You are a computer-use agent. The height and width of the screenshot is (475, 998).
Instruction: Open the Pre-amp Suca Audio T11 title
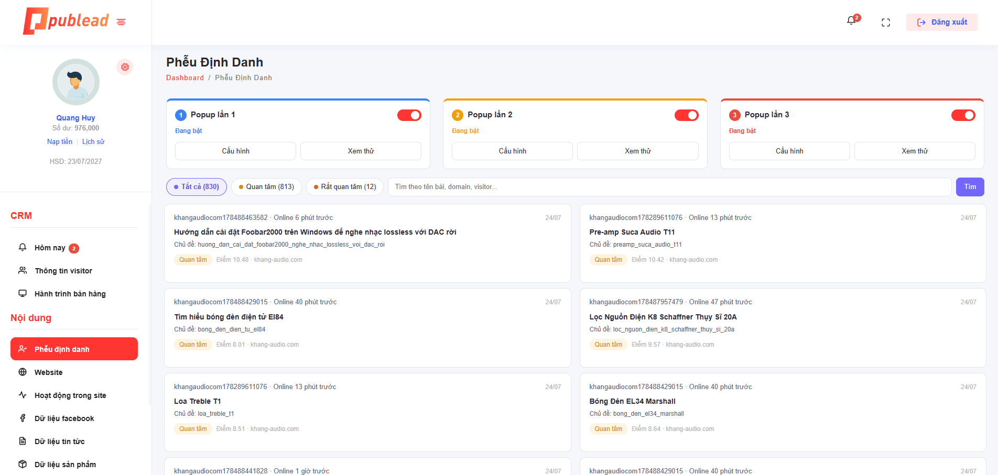pos(632,232)
